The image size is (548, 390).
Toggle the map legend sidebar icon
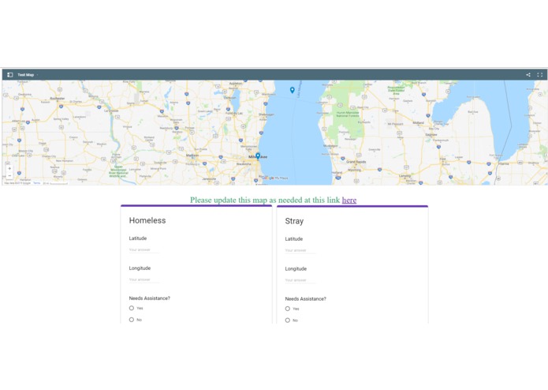coord(9,75)
